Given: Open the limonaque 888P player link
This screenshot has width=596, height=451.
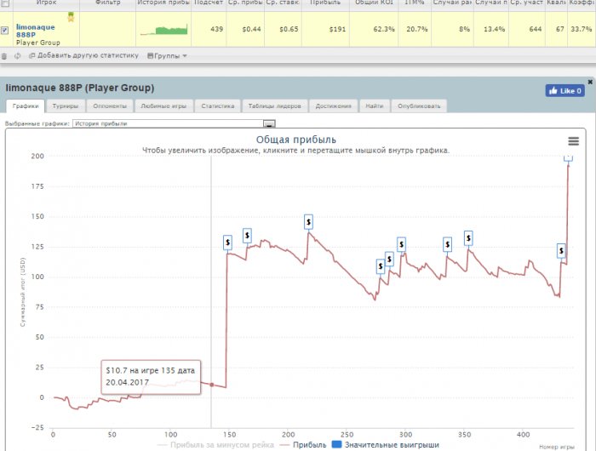Looking at the screenshot, I should (36, 31).
